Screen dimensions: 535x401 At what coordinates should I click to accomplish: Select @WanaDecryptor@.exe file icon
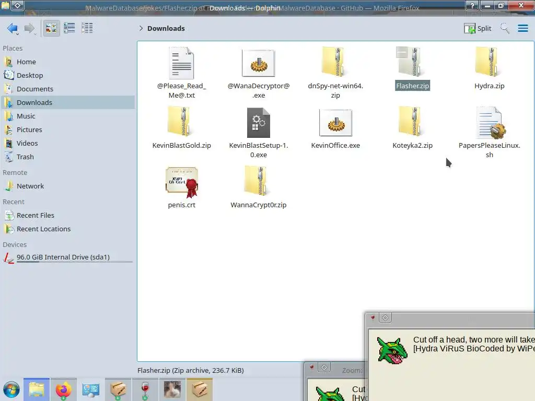click(258, 63)
